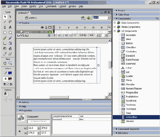Expand the Data Components tree node
The image size is (160, 137).
(x=115, y=23)
